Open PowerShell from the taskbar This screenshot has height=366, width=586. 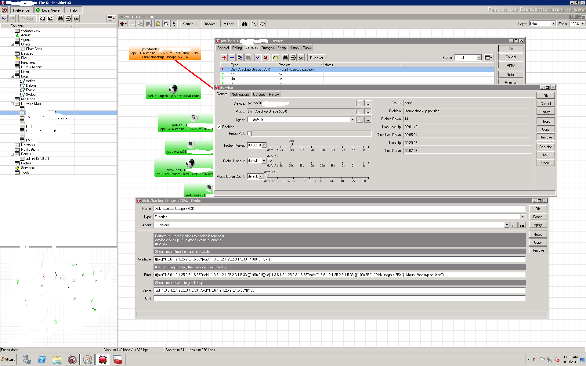point(42,360)
